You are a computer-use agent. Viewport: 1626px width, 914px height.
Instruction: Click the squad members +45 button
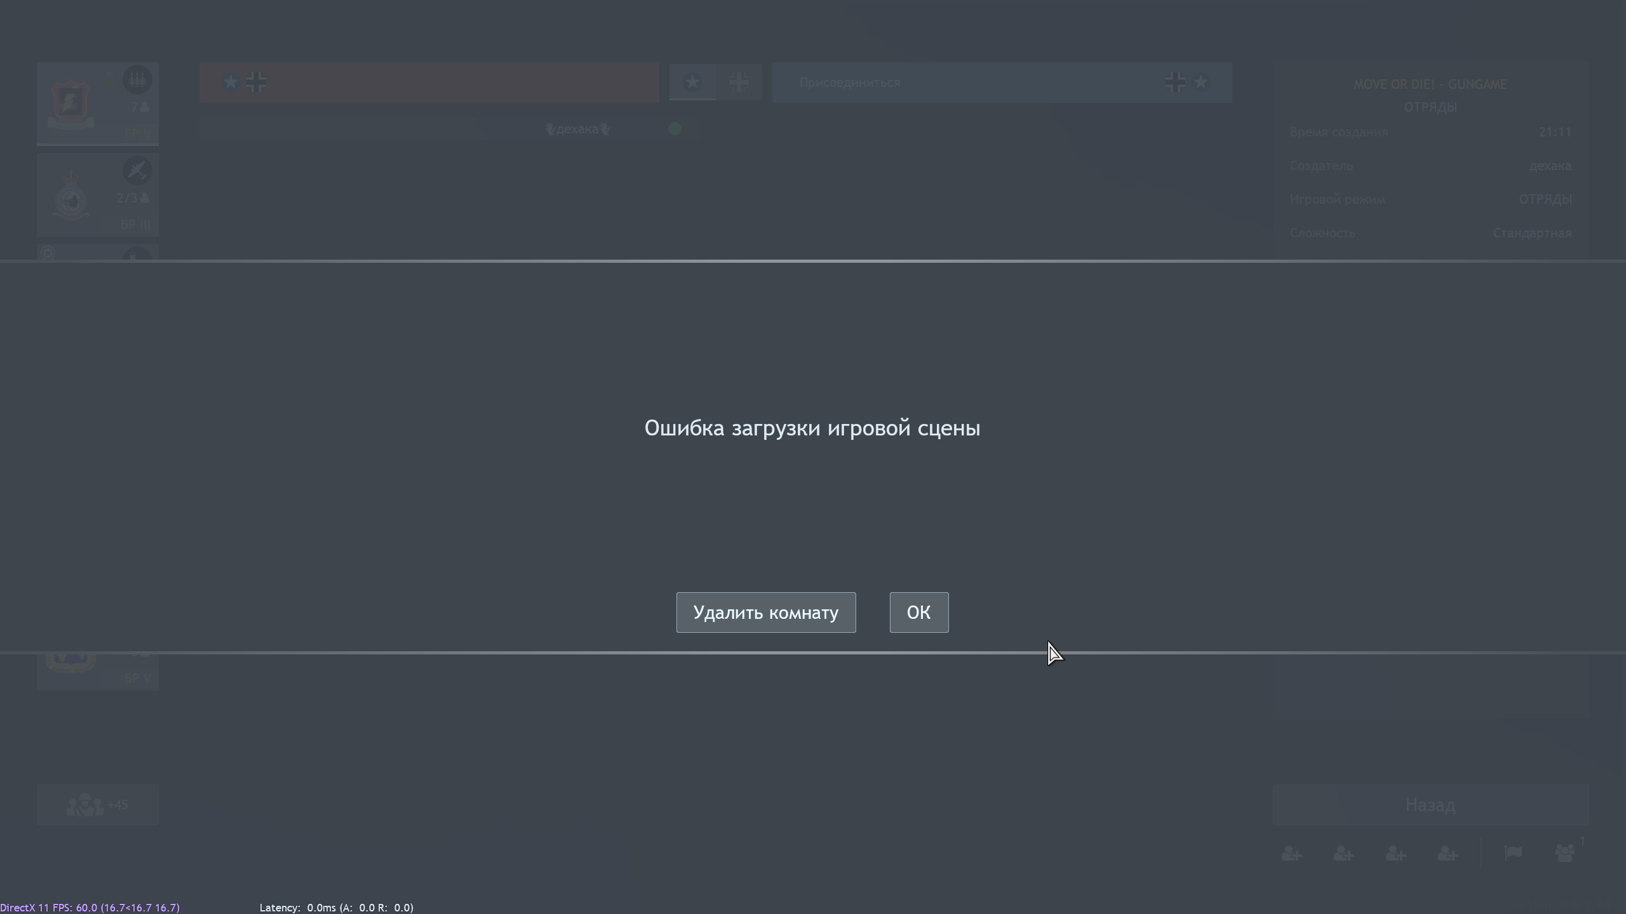[x=97, y=805]
